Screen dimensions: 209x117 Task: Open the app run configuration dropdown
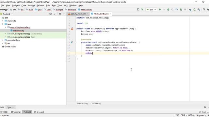pyautogui.click(x=151, y=9)
